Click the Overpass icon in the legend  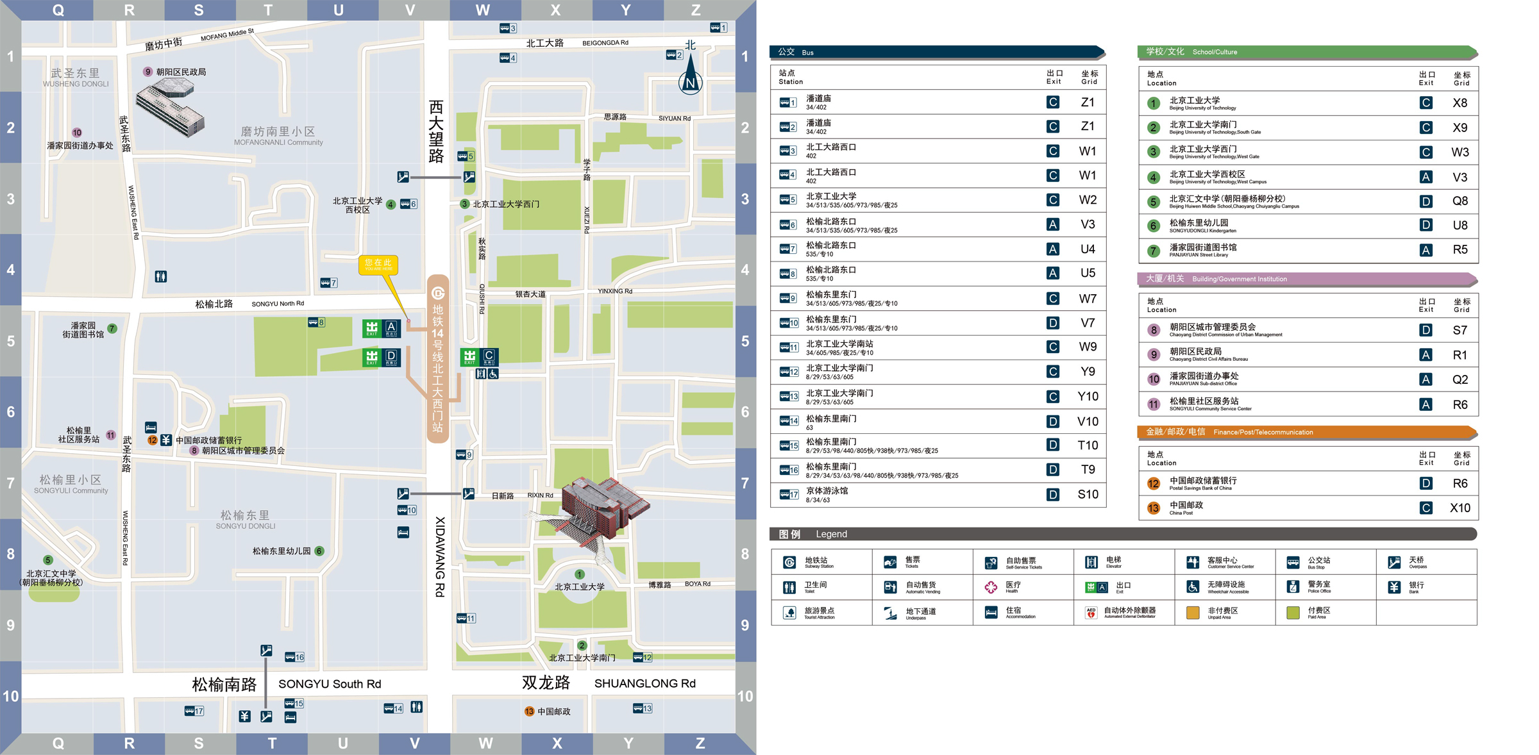coord(1394,563)
